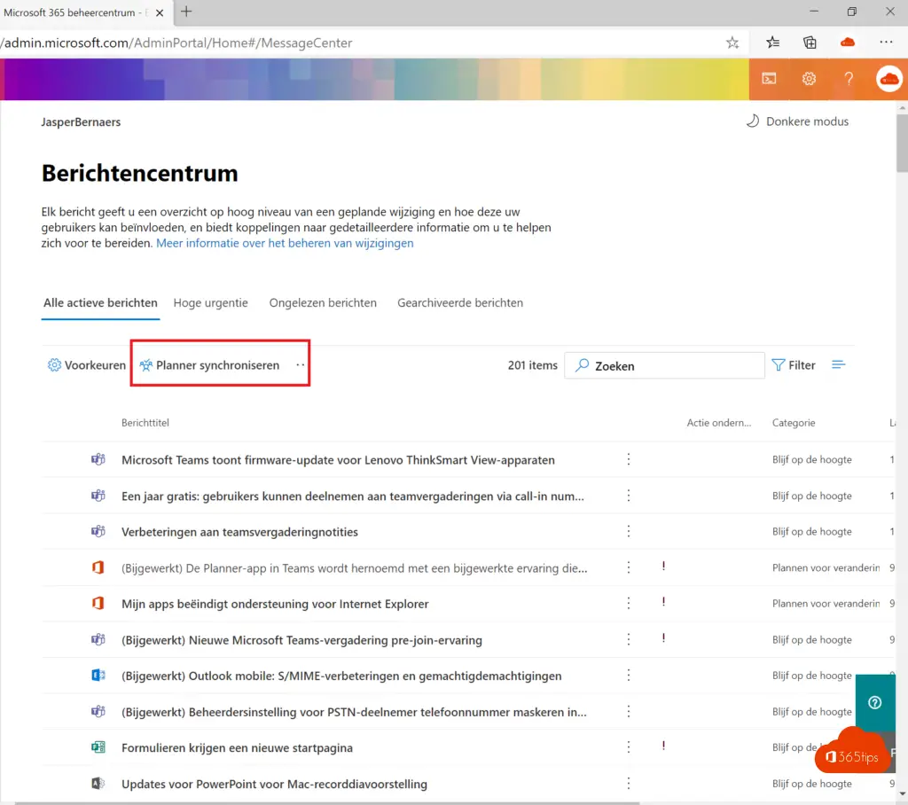
Task: Open more options for the pre-join-ervaring message
Action: tap(629, 639)
